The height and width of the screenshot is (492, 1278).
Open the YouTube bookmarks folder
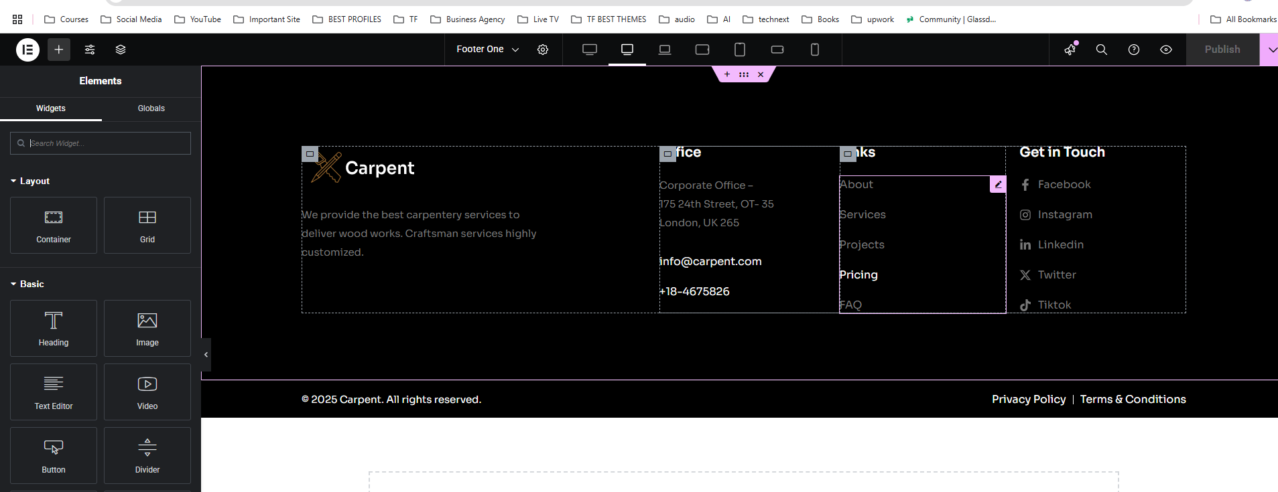198,19
